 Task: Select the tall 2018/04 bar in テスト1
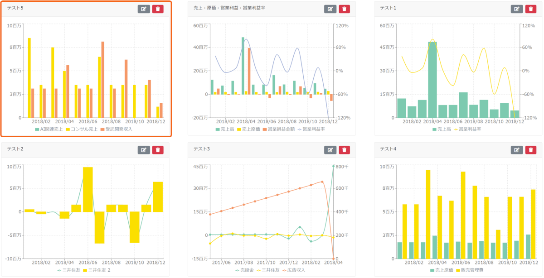click(432, 80)
